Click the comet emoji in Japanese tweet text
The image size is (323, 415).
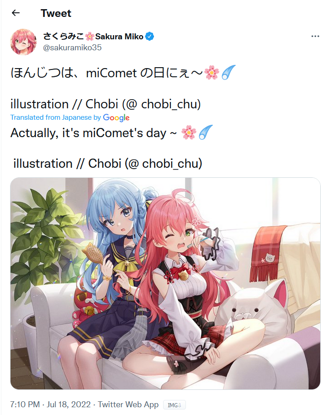click(228, 72)
